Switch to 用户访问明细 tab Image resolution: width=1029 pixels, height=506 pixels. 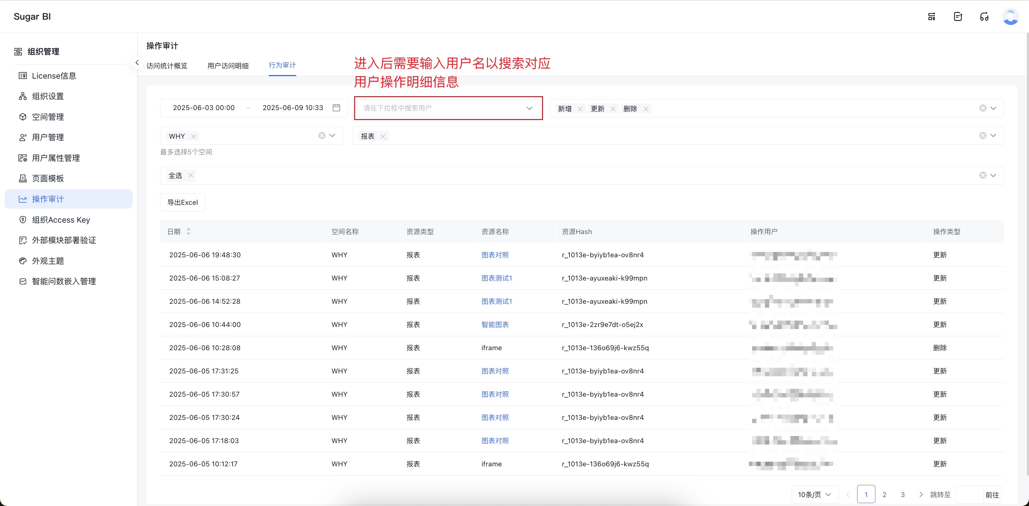tap(228, 65)
